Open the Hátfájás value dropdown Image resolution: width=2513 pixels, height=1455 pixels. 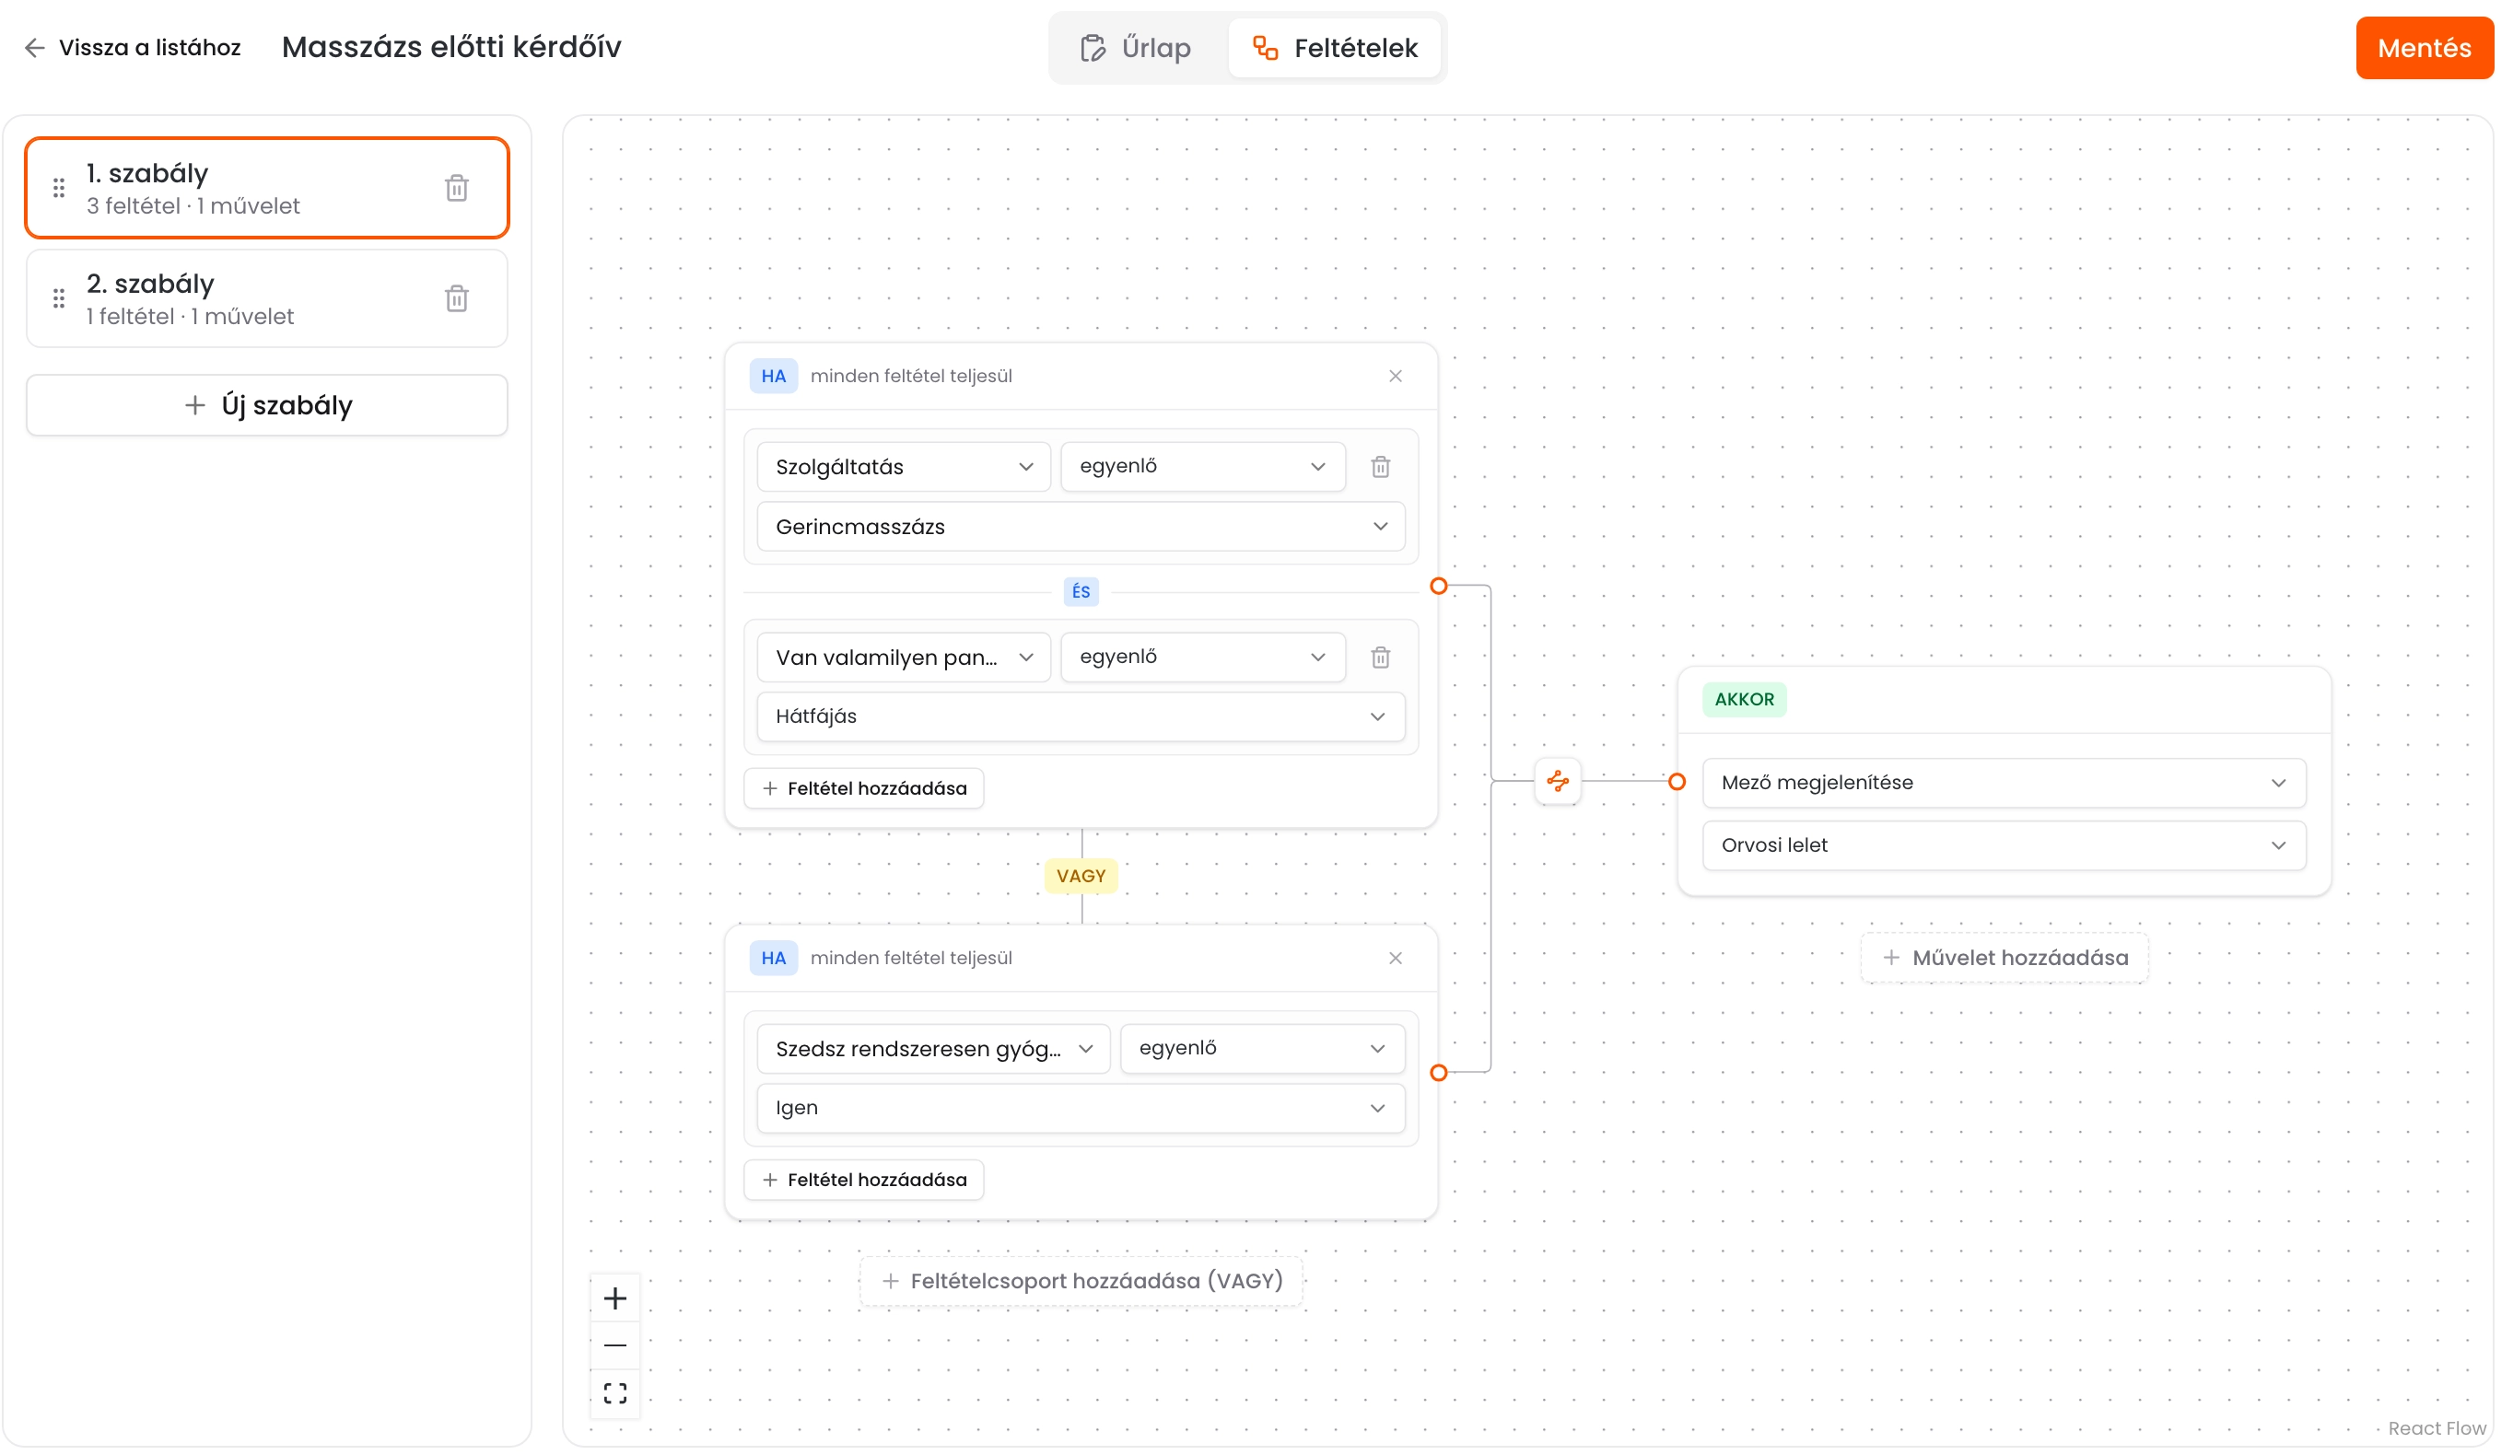1081,716
